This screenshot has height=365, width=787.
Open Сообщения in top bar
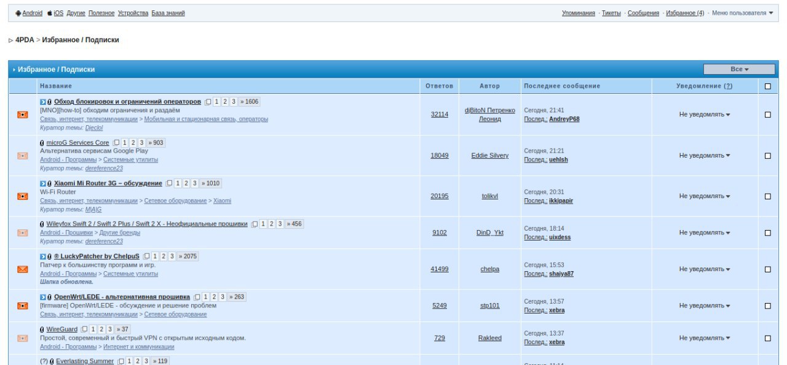click(643, 13)
